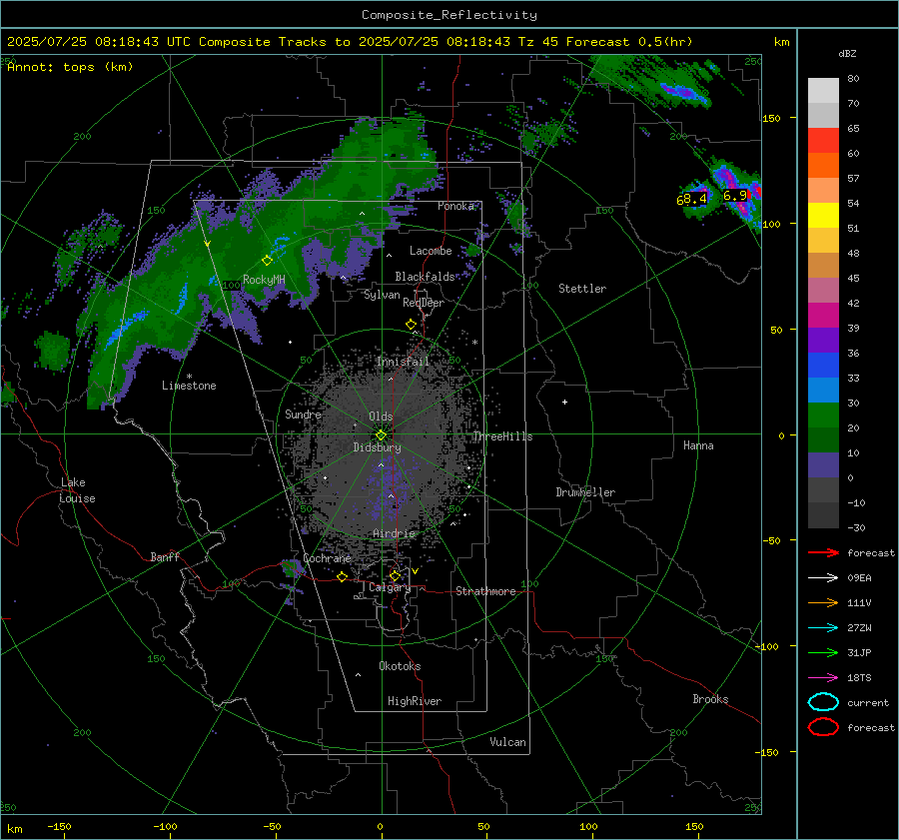899x840 pixels.
Task: Click the yellow diamond marker near Cochrane
Action: click(x=343, y=576)
